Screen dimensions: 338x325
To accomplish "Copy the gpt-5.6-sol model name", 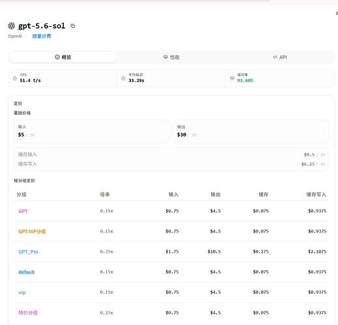I will coord(73,26).
